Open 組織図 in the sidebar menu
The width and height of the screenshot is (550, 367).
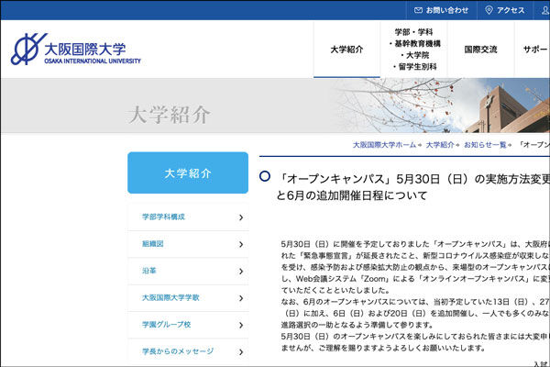click(x=188, y=244)
